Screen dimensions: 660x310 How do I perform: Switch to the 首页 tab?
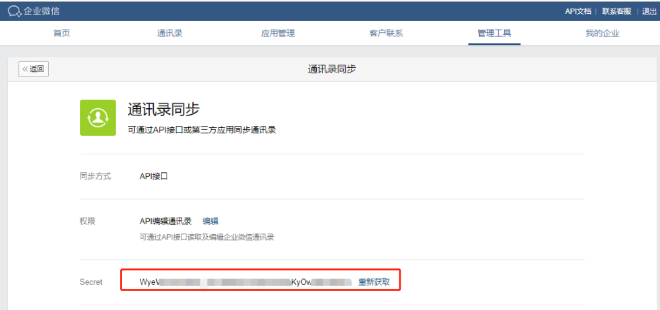click(x=61, y=34)
